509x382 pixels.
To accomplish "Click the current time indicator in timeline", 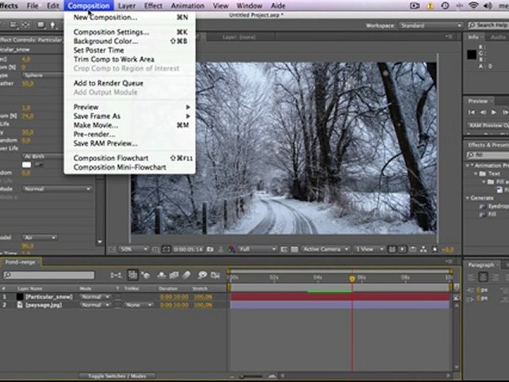I will point(352,279).
